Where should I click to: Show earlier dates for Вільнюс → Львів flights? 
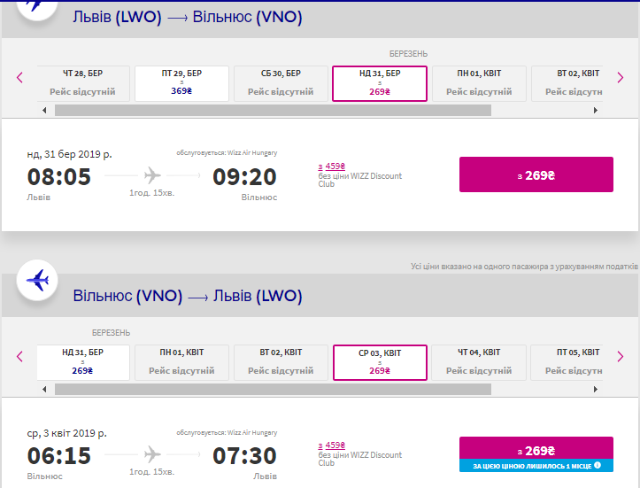(x=19, y=356)
